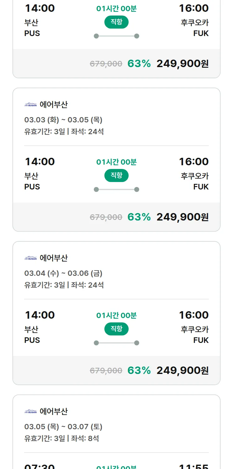233x469 pixels.
Task: Click the route line in the 03.04 flight card
Action: coord(116,343)
